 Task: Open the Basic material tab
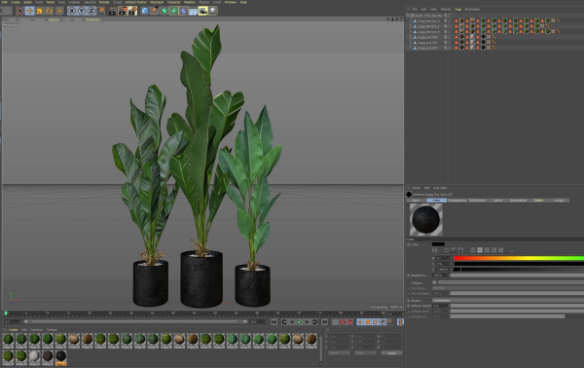coord(417,201)
